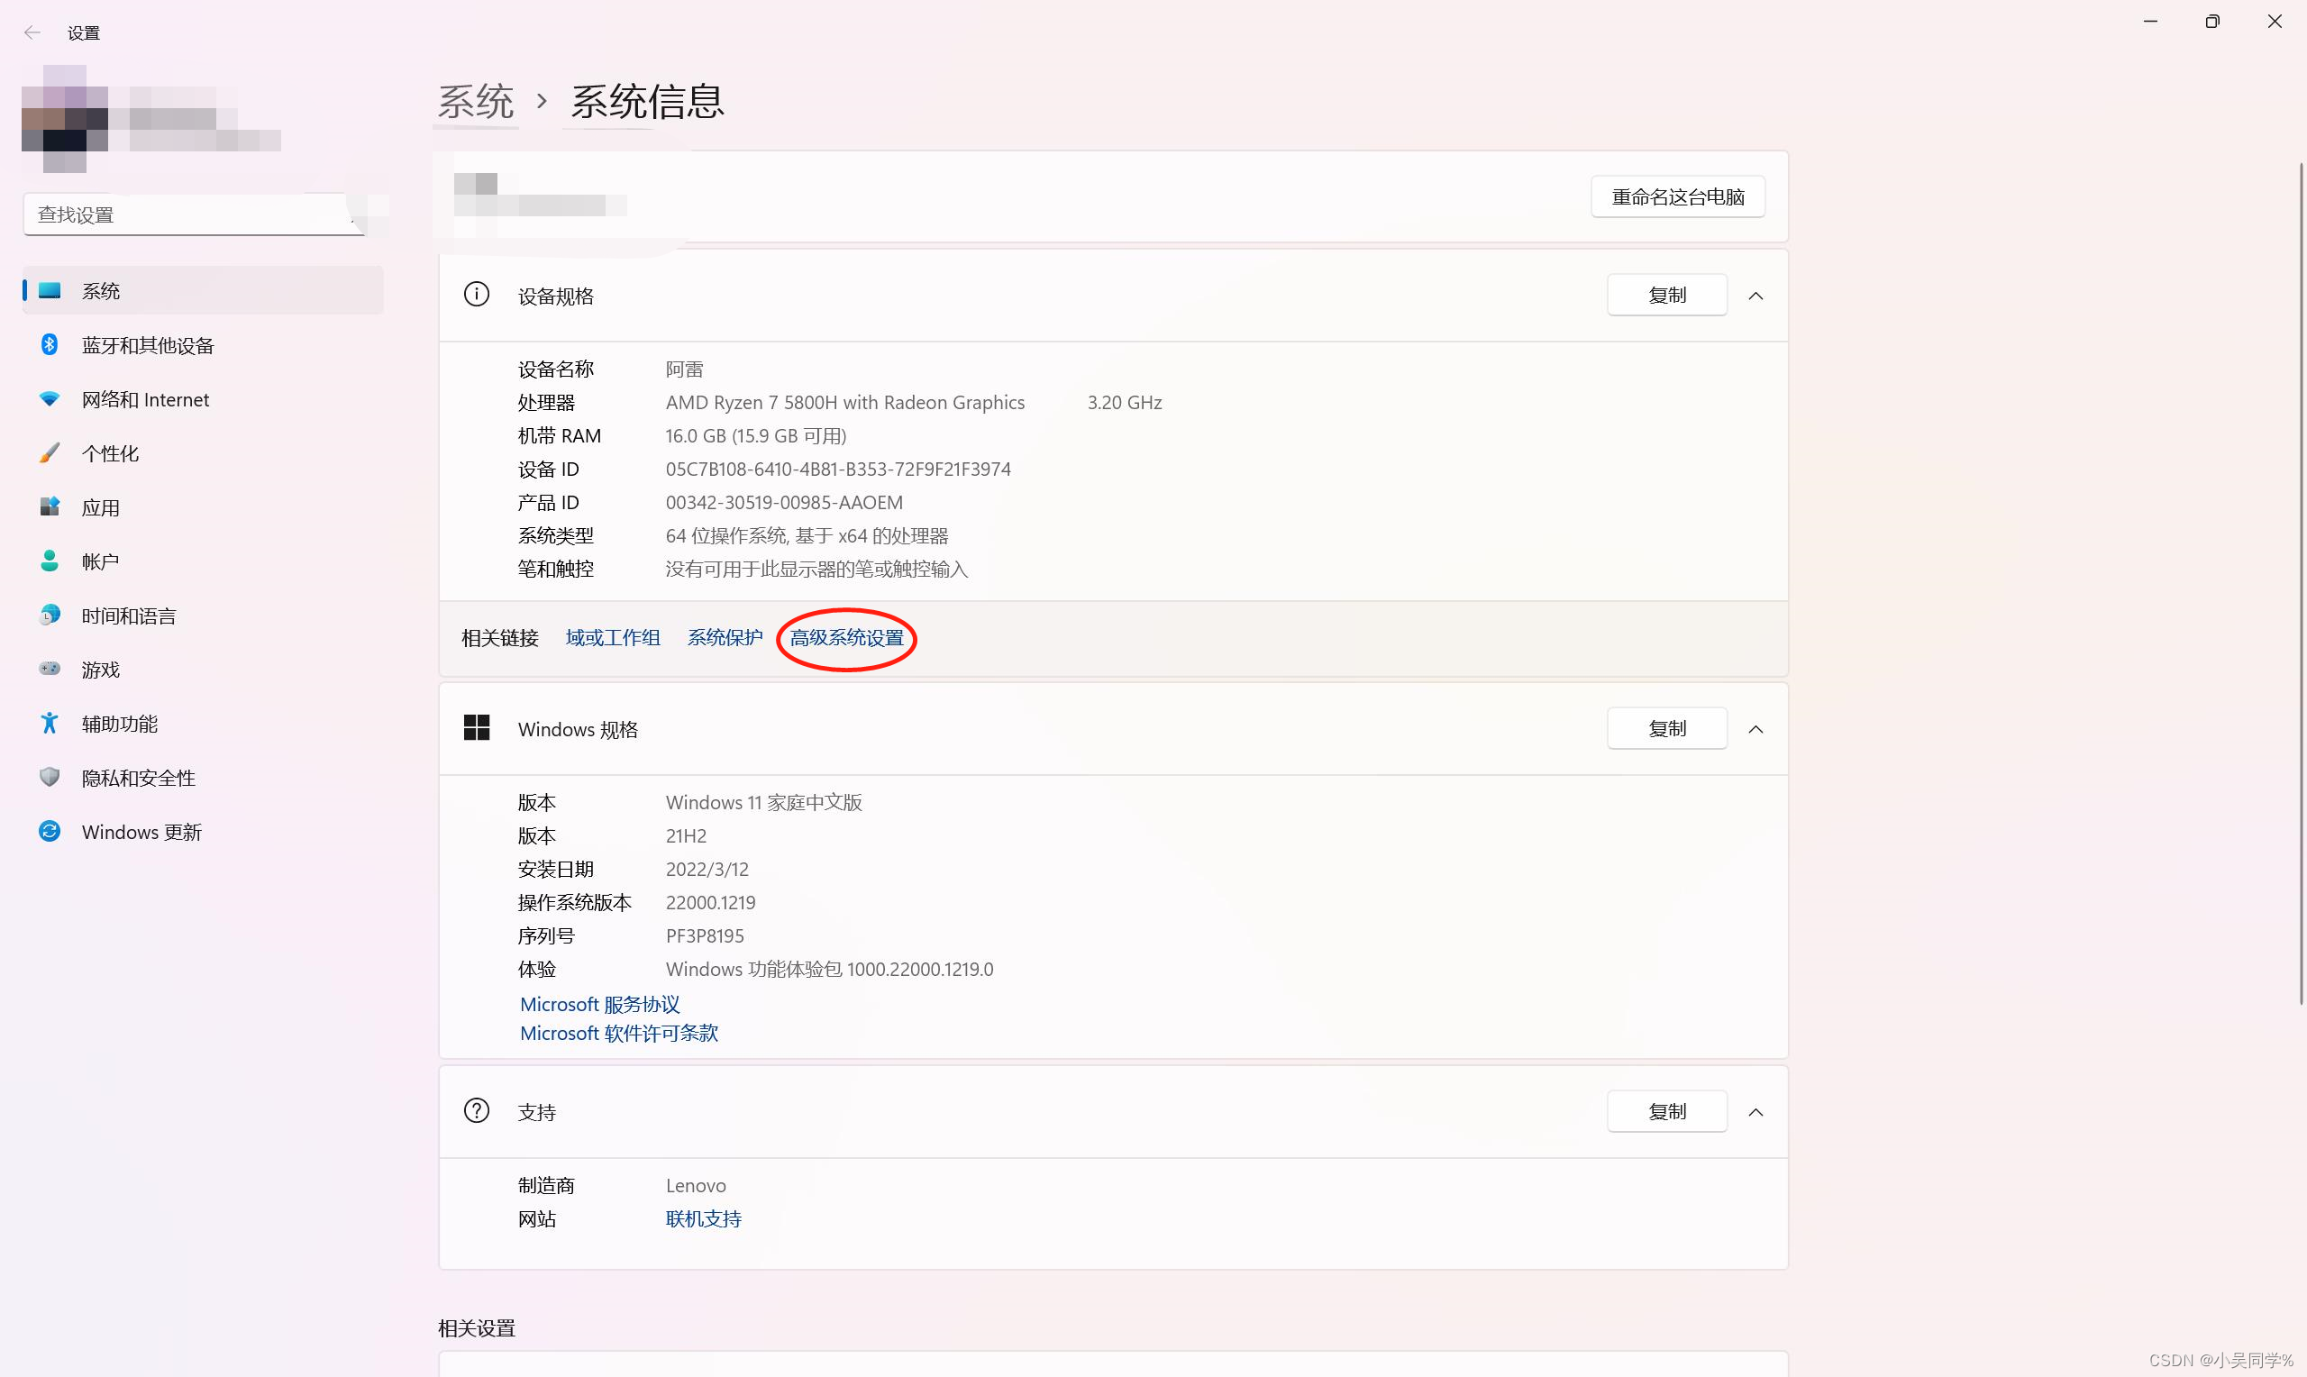Click the Privacy and security shield icon

(x=50, y=778)
